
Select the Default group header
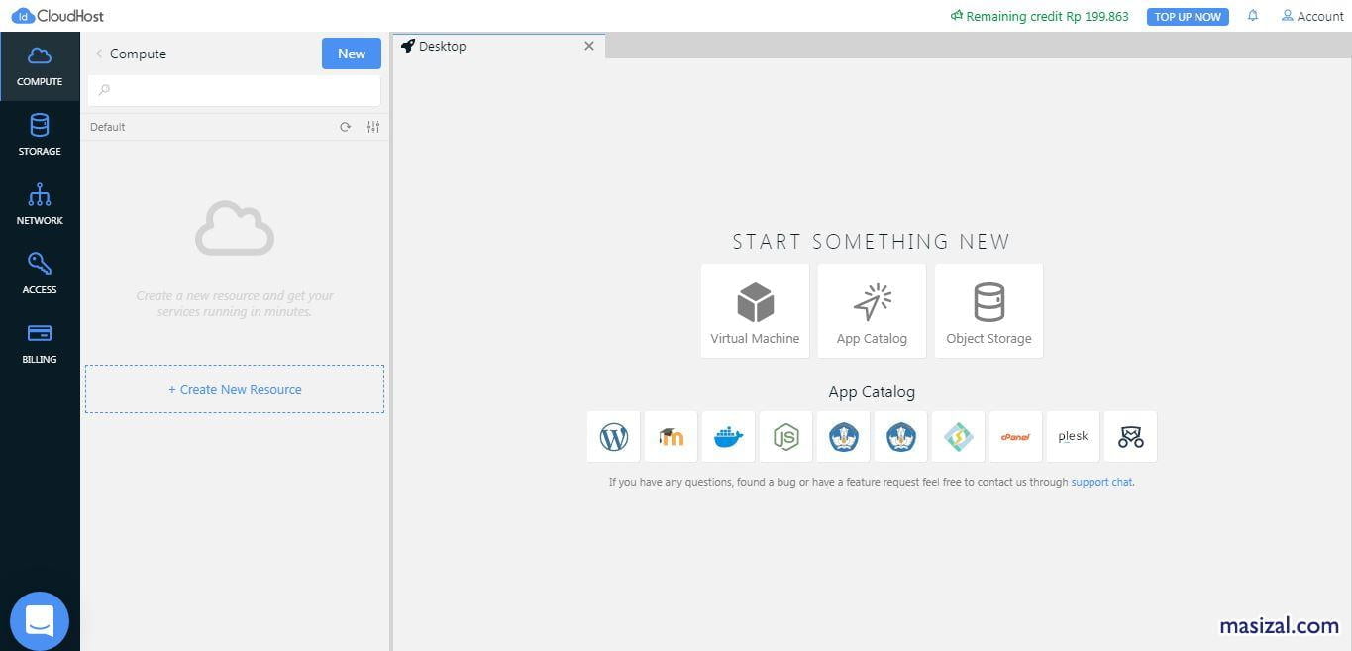pos(107,127)
